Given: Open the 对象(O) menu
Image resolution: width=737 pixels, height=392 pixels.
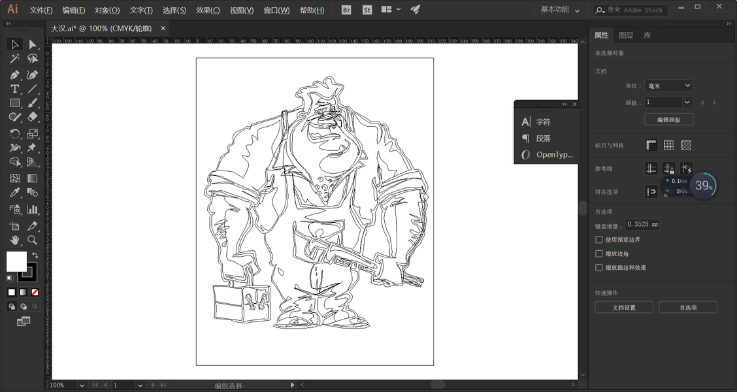Looking at the screenshot, I should (107, 10).
